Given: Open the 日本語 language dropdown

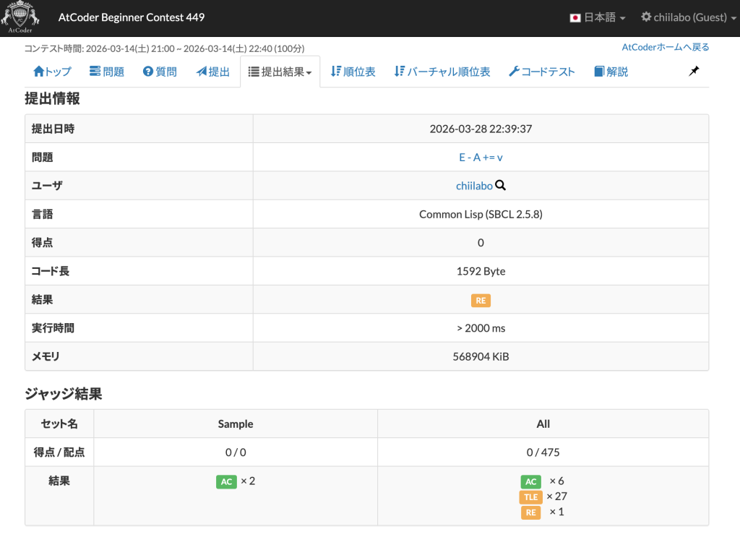Looking at the screenshot, I should tap(598, 17).
